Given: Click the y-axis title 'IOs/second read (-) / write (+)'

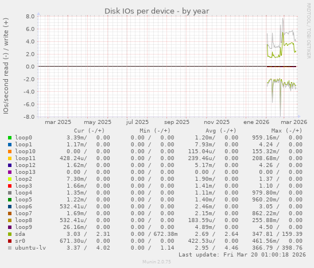Looking at the screenshot, I should 6,66.
